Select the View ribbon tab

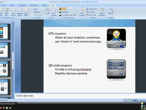click(x=53, y=5)
